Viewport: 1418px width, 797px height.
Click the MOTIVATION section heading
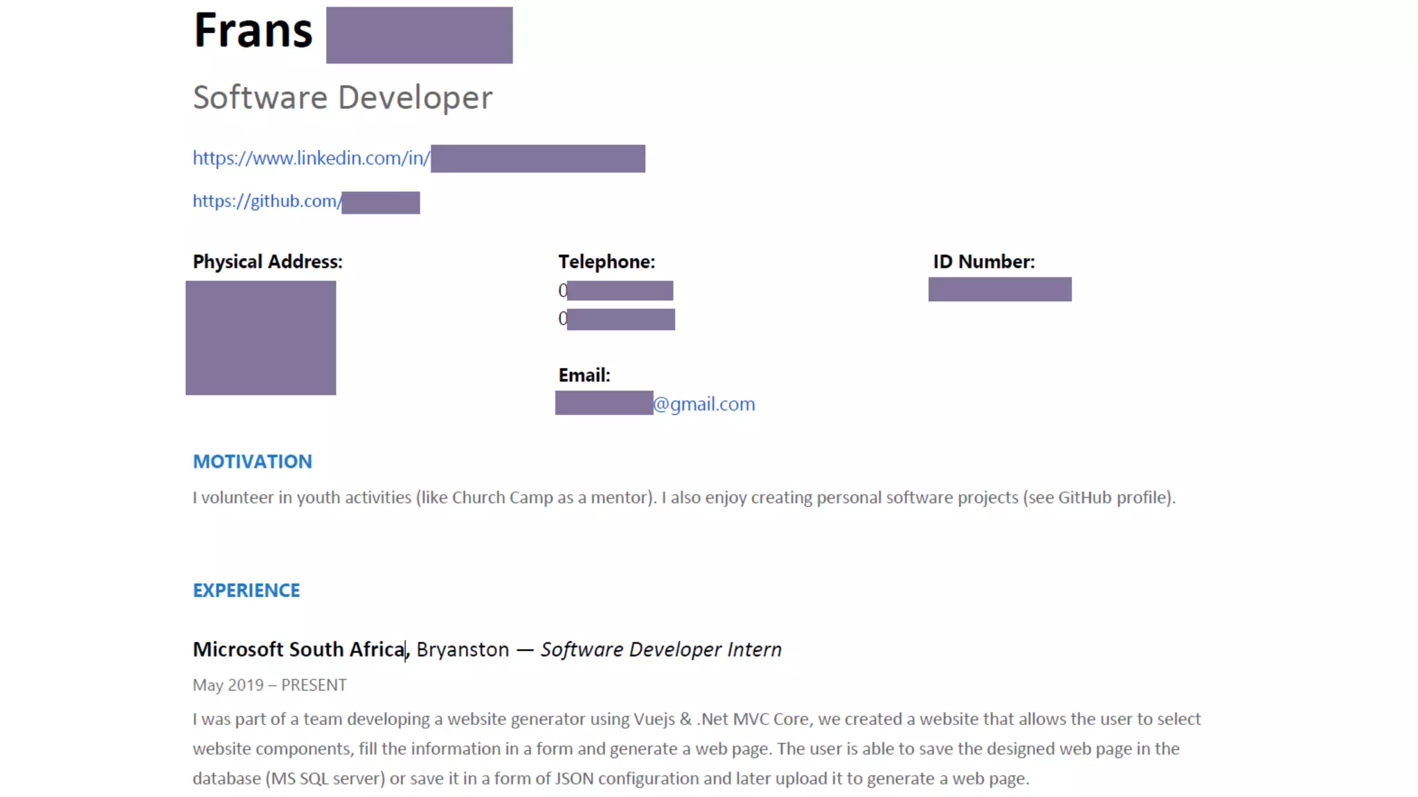[252, 461]
